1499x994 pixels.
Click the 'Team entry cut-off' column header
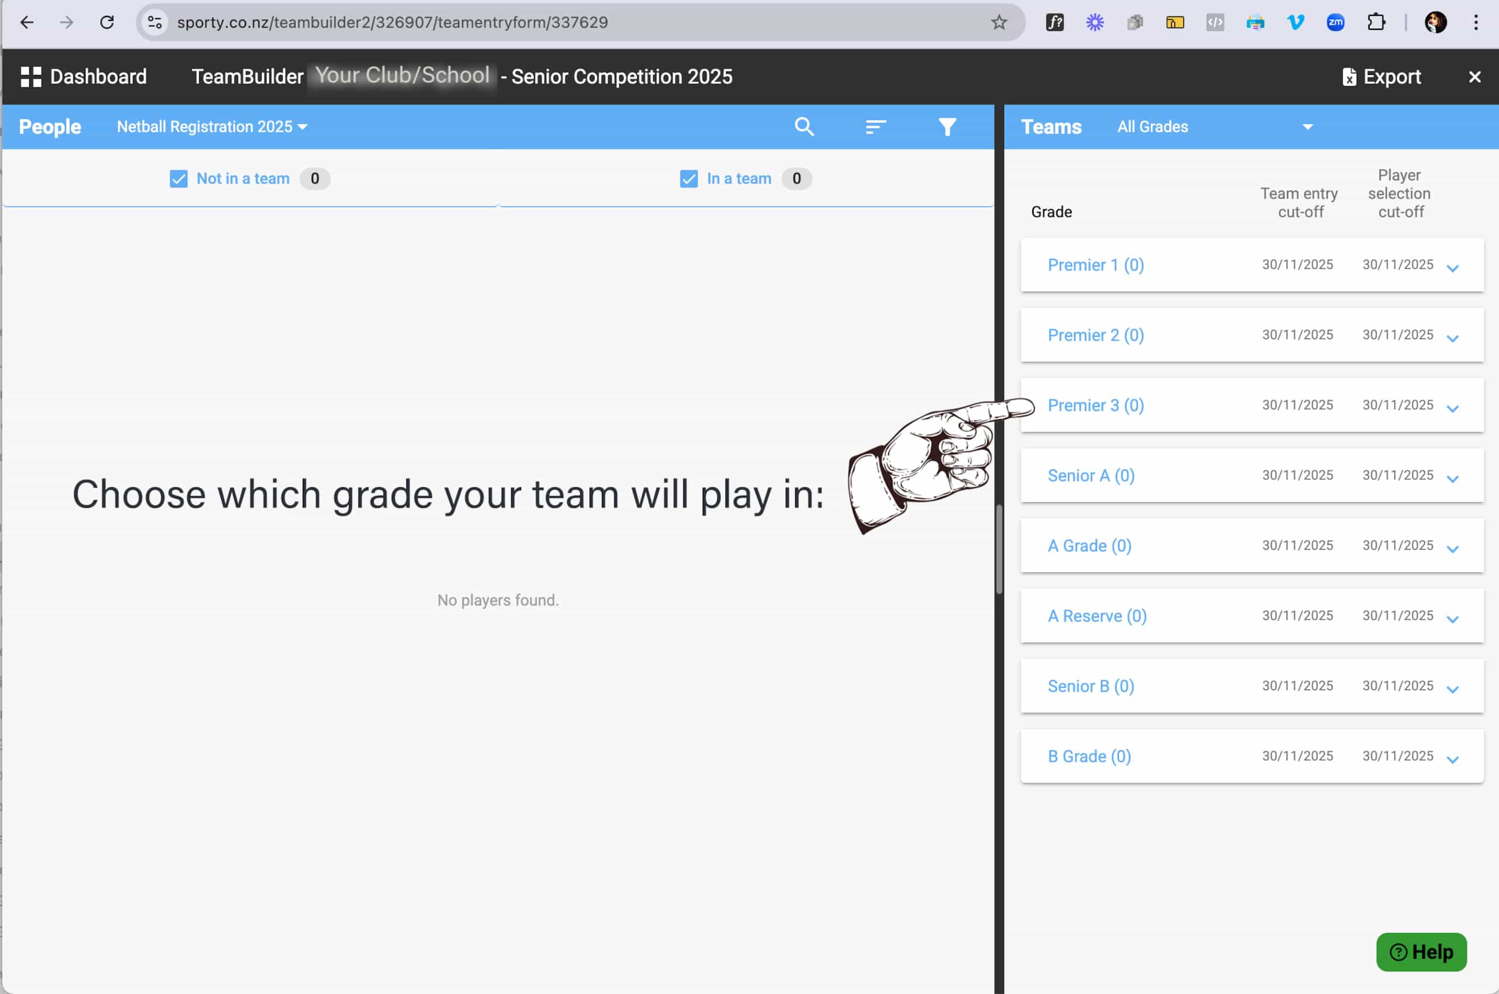point(1299,203)
